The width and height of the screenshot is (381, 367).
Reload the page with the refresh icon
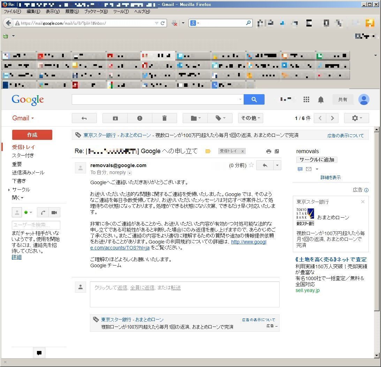point(162,23)
